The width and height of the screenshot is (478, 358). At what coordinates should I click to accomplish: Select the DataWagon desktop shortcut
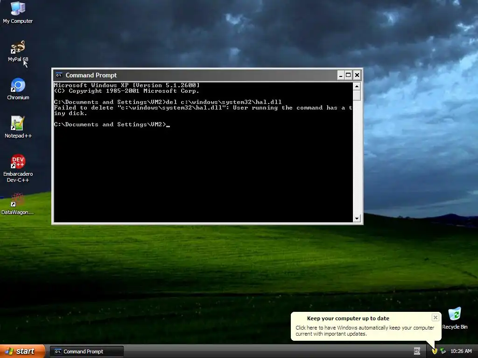pos(17,204)
